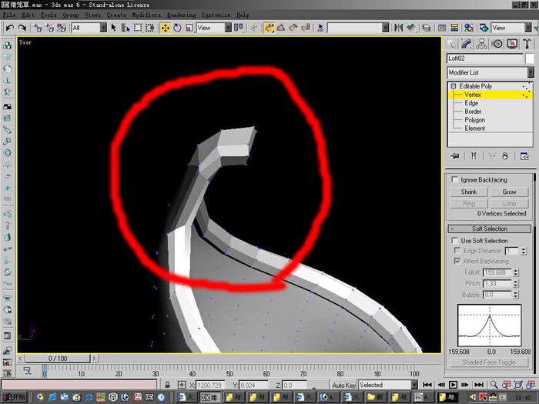The image size is (539, 404).
Task: Select the Select and Move tool
Action: click(166, 28)
